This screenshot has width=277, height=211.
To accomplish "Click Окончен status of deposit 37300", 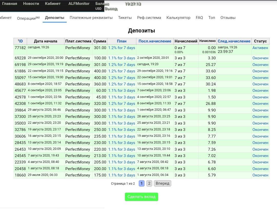I will (x=260, y=116).
